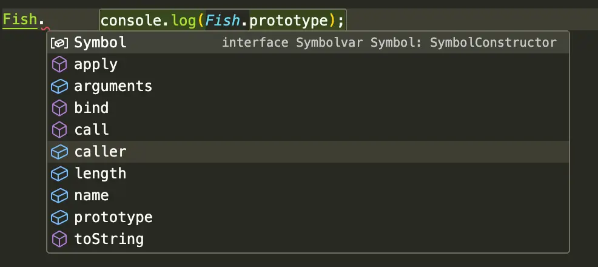Click blue icon beside prototype suggestion
The image size is (598, 267).
(59, 217)
